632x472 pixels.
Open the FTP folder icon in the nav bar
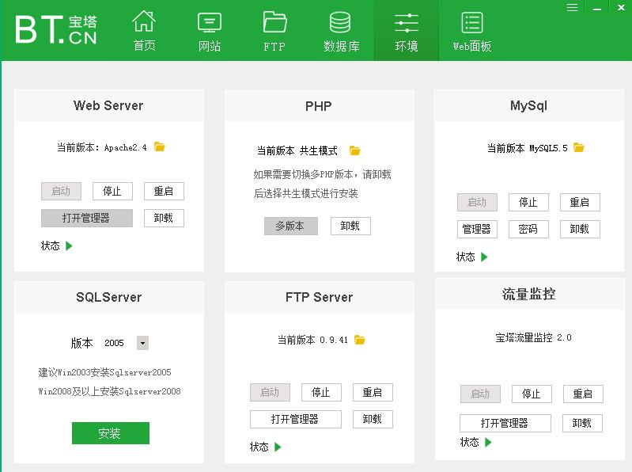click(x=274, y=22)
